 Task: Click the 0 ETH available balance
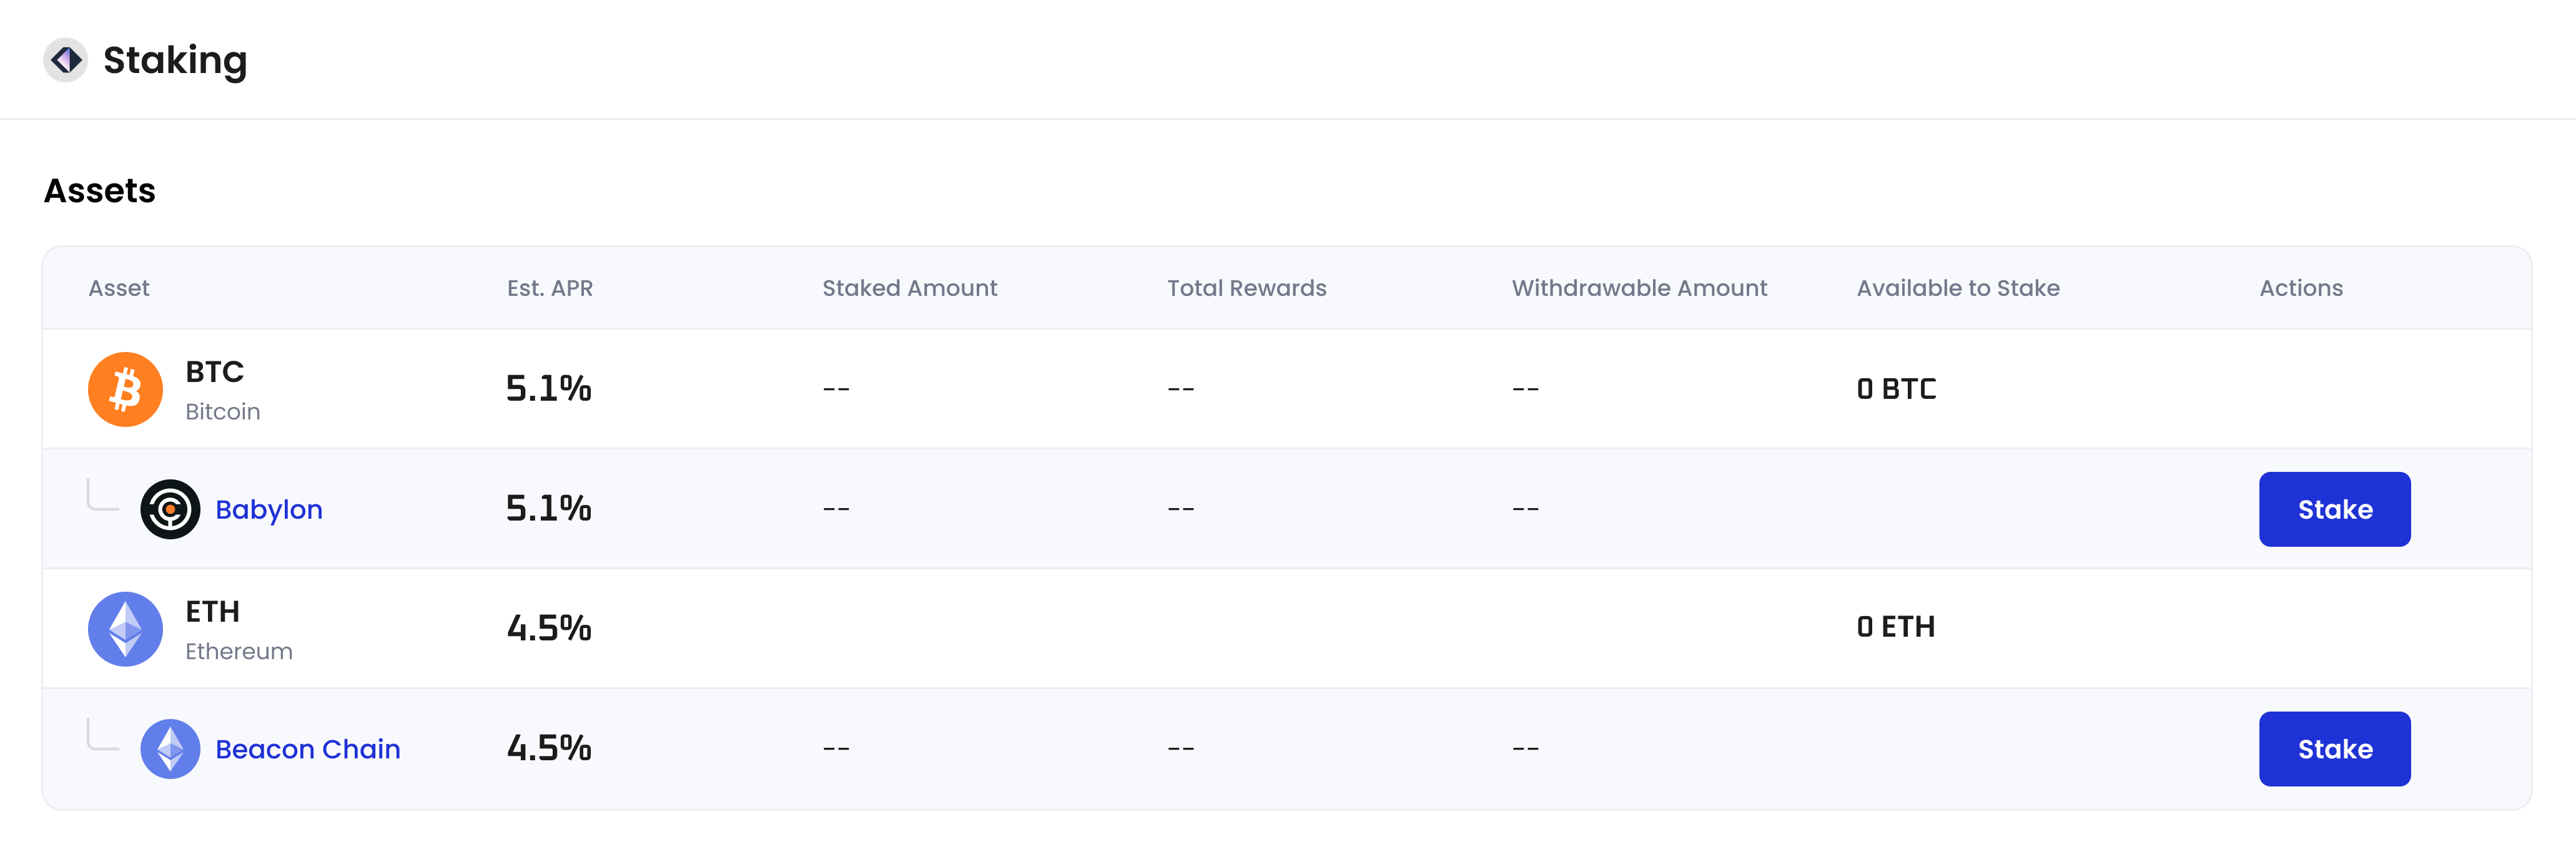click(1895, 626)
